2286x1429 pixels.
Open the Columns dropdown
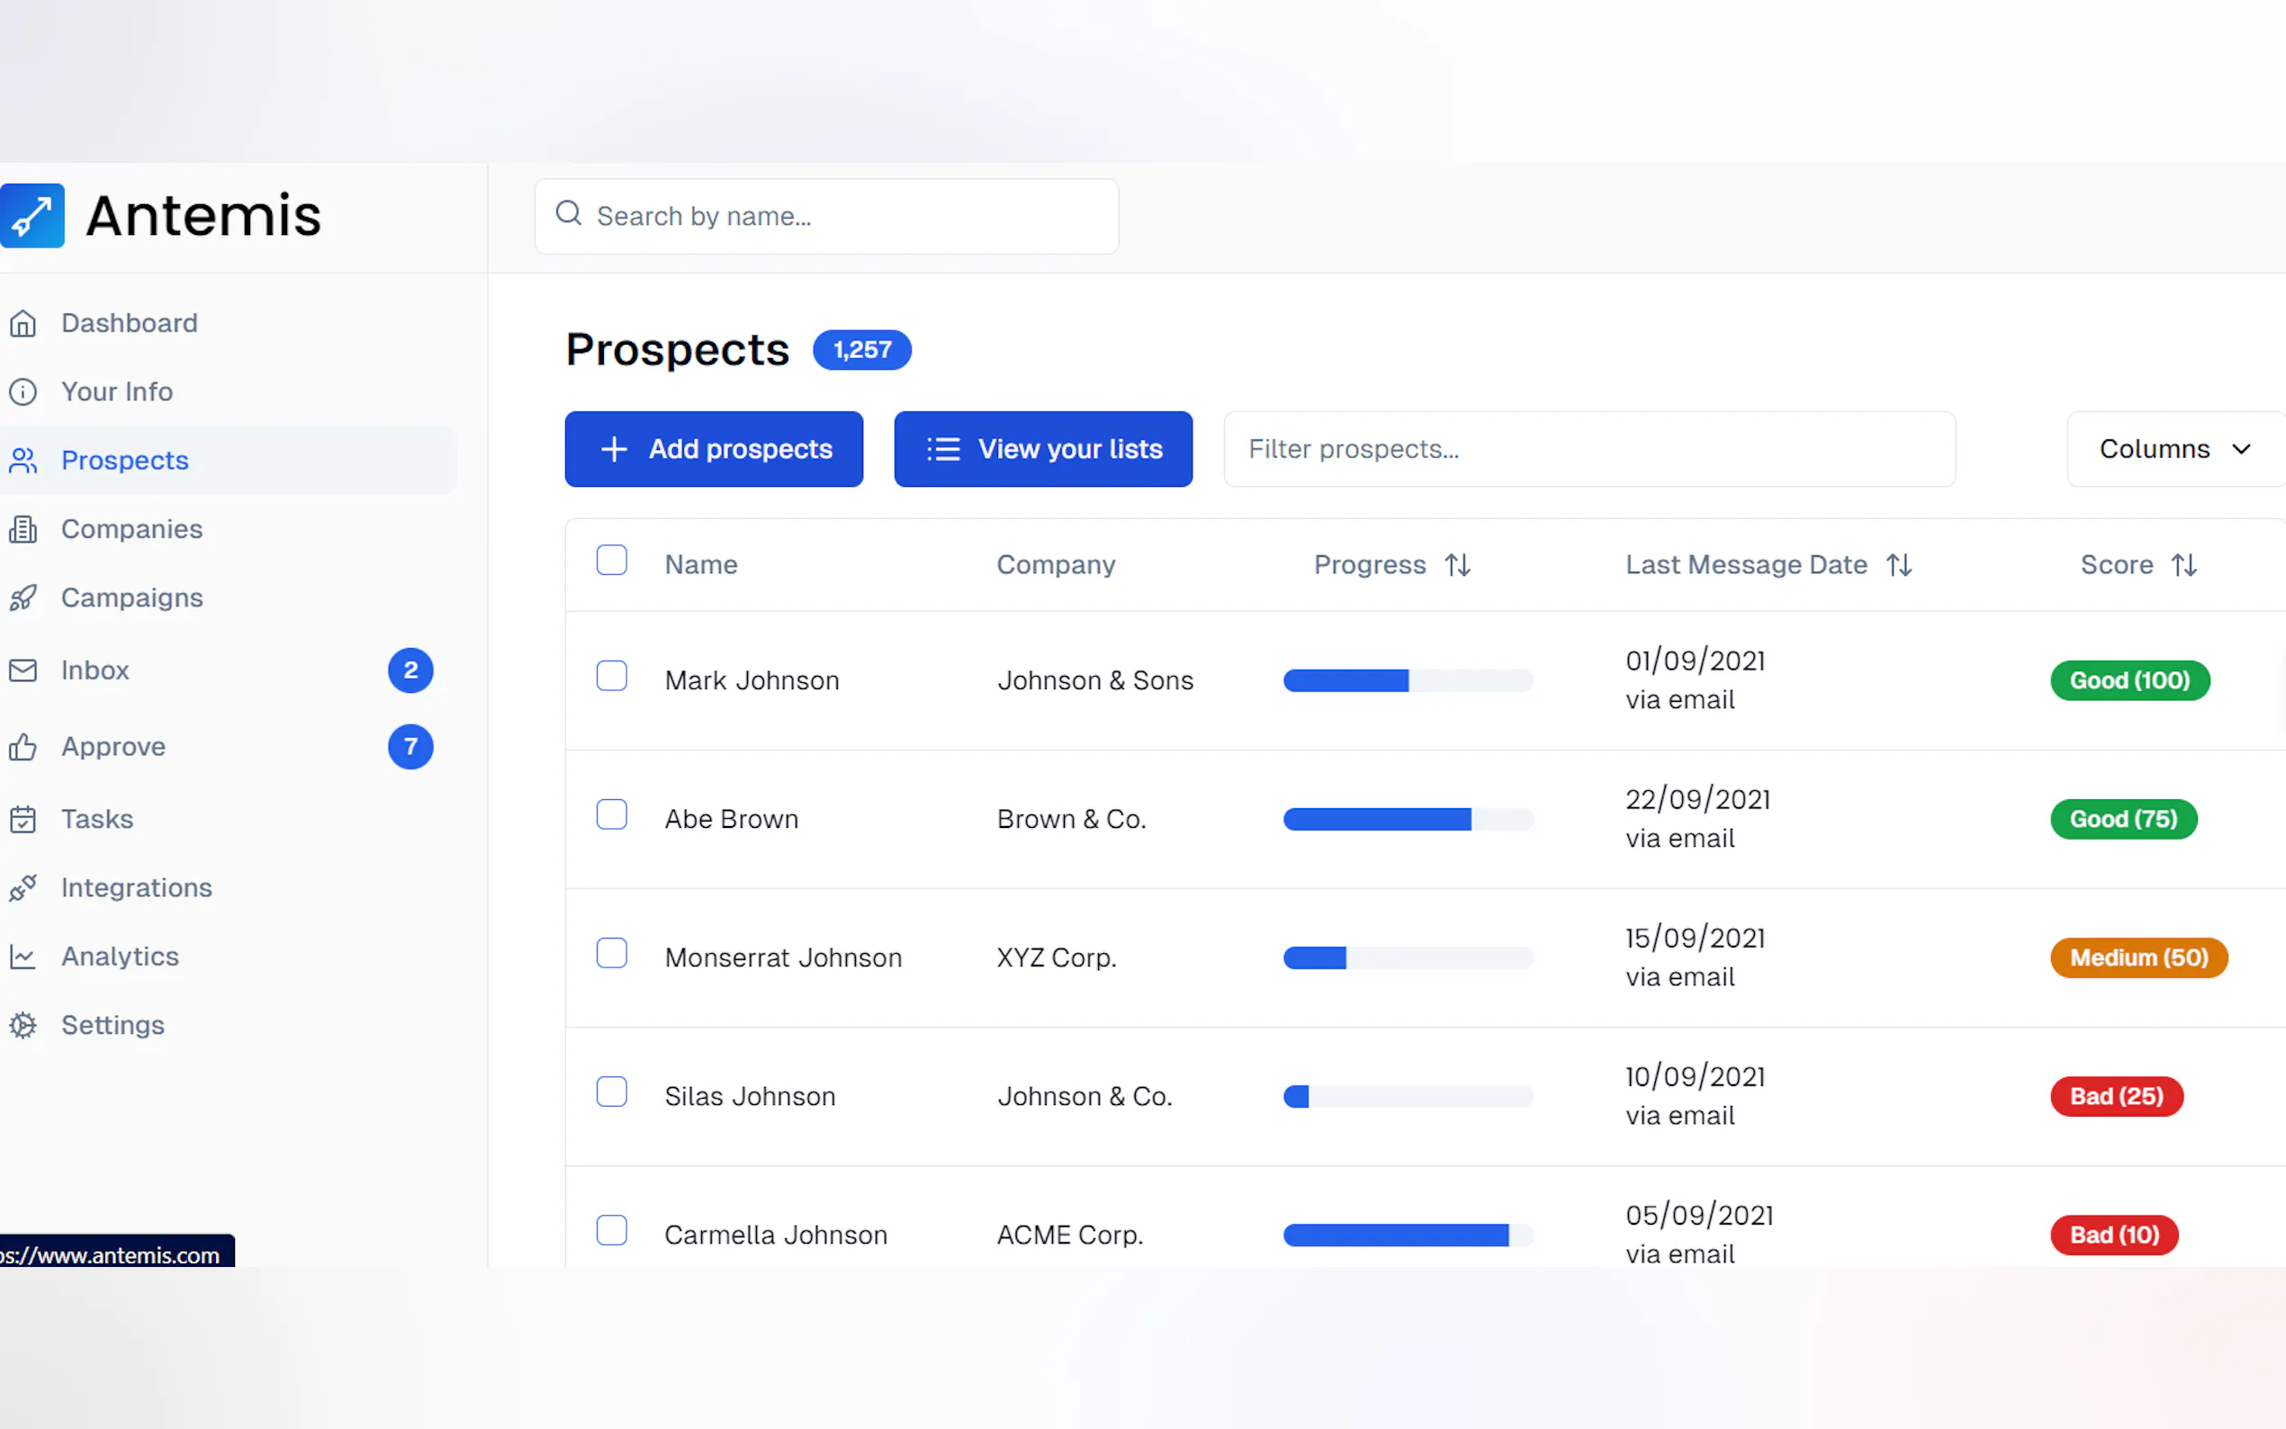pos(2173,449)
